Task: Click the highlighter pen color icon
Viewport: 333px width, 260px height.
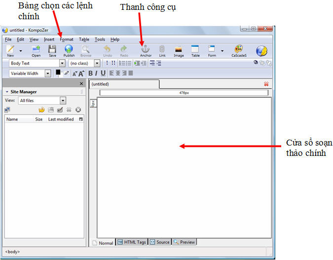Action: (x=67, y=73)
